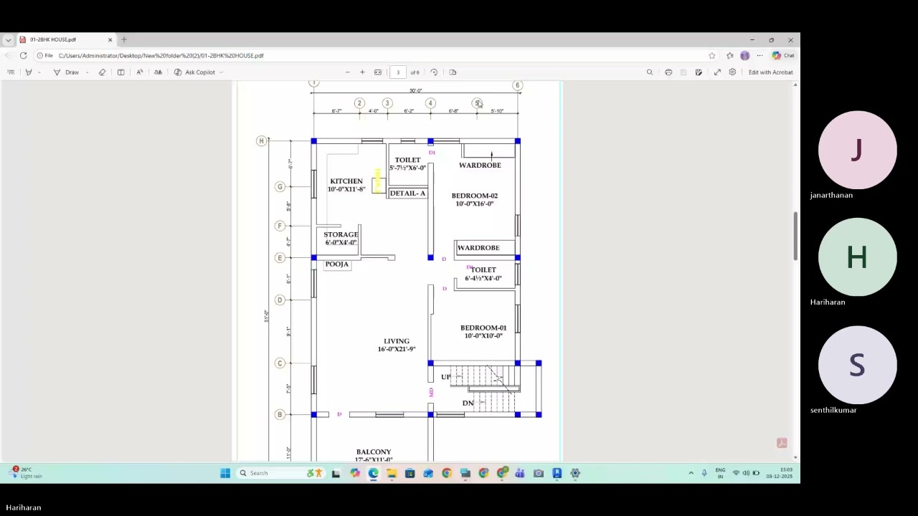Viewport: 918px width, 516px height.
Task: Open clock showing 15:03
Action: [x=779, y=473]
